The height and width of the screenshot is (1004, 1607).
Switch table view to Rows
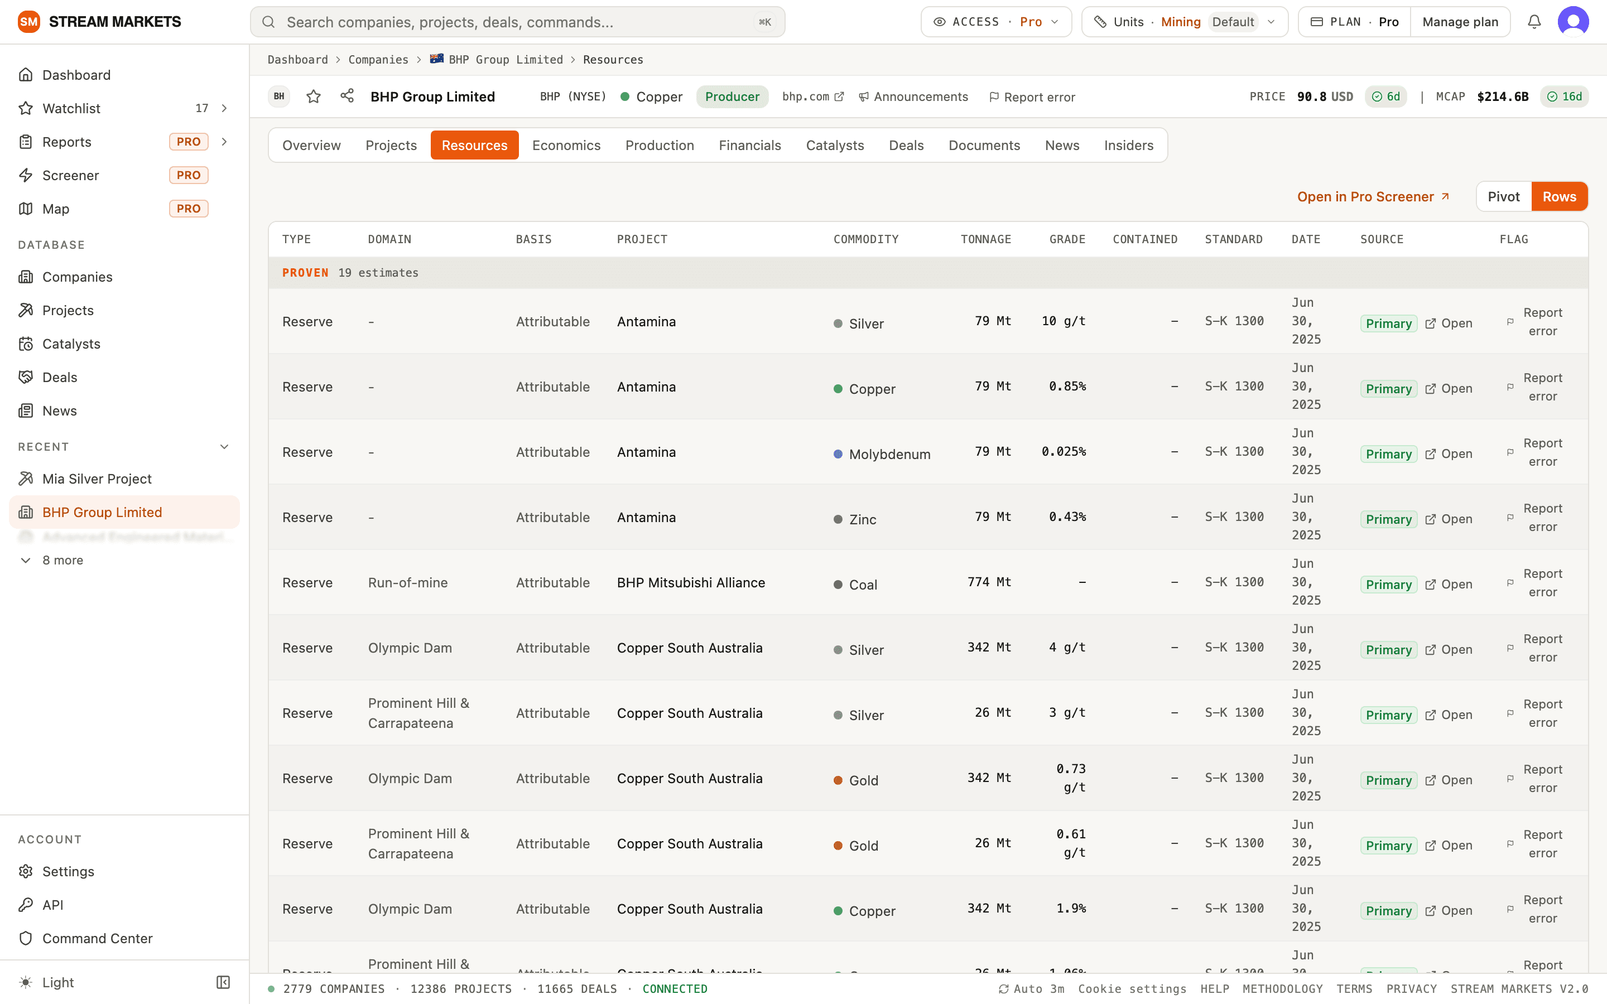tap(1559, 196)
